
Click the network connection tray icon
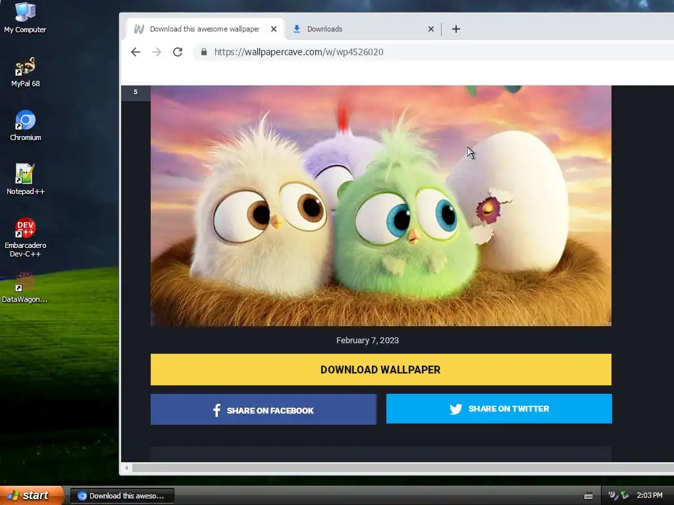coord(613,495)
